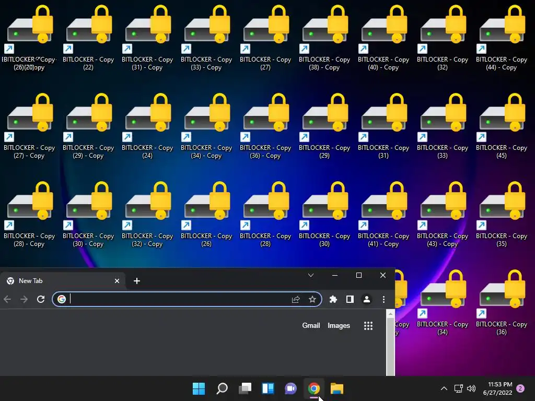This screenshot has height=401, width=535.
Task: Toggle Chrome side panel icon
Action: coord(350,299)
